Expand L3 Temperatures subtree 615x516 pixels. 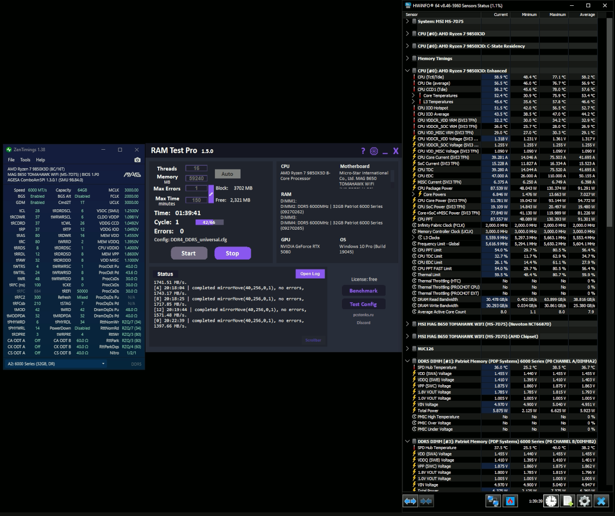(414, 102)
